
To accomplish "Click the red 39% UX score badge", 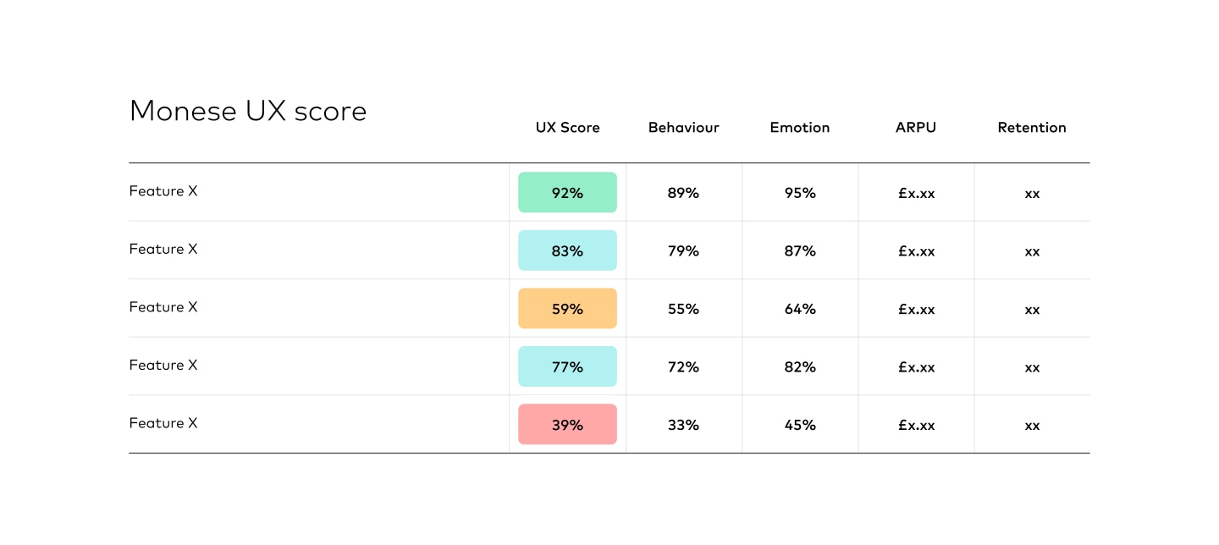I will 567,425.
